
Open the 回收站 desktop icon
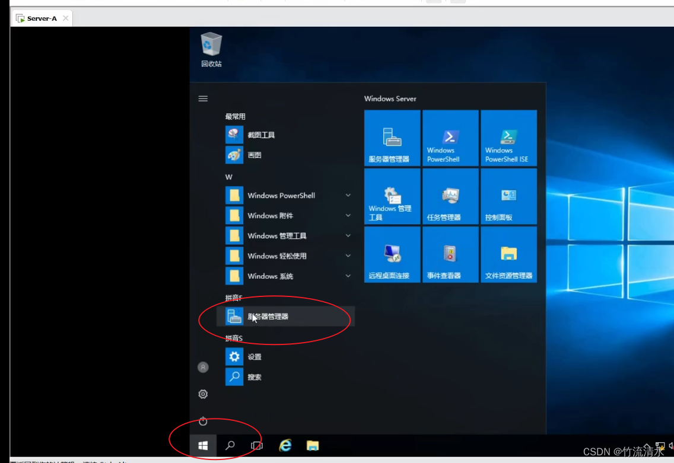point(211,50)
